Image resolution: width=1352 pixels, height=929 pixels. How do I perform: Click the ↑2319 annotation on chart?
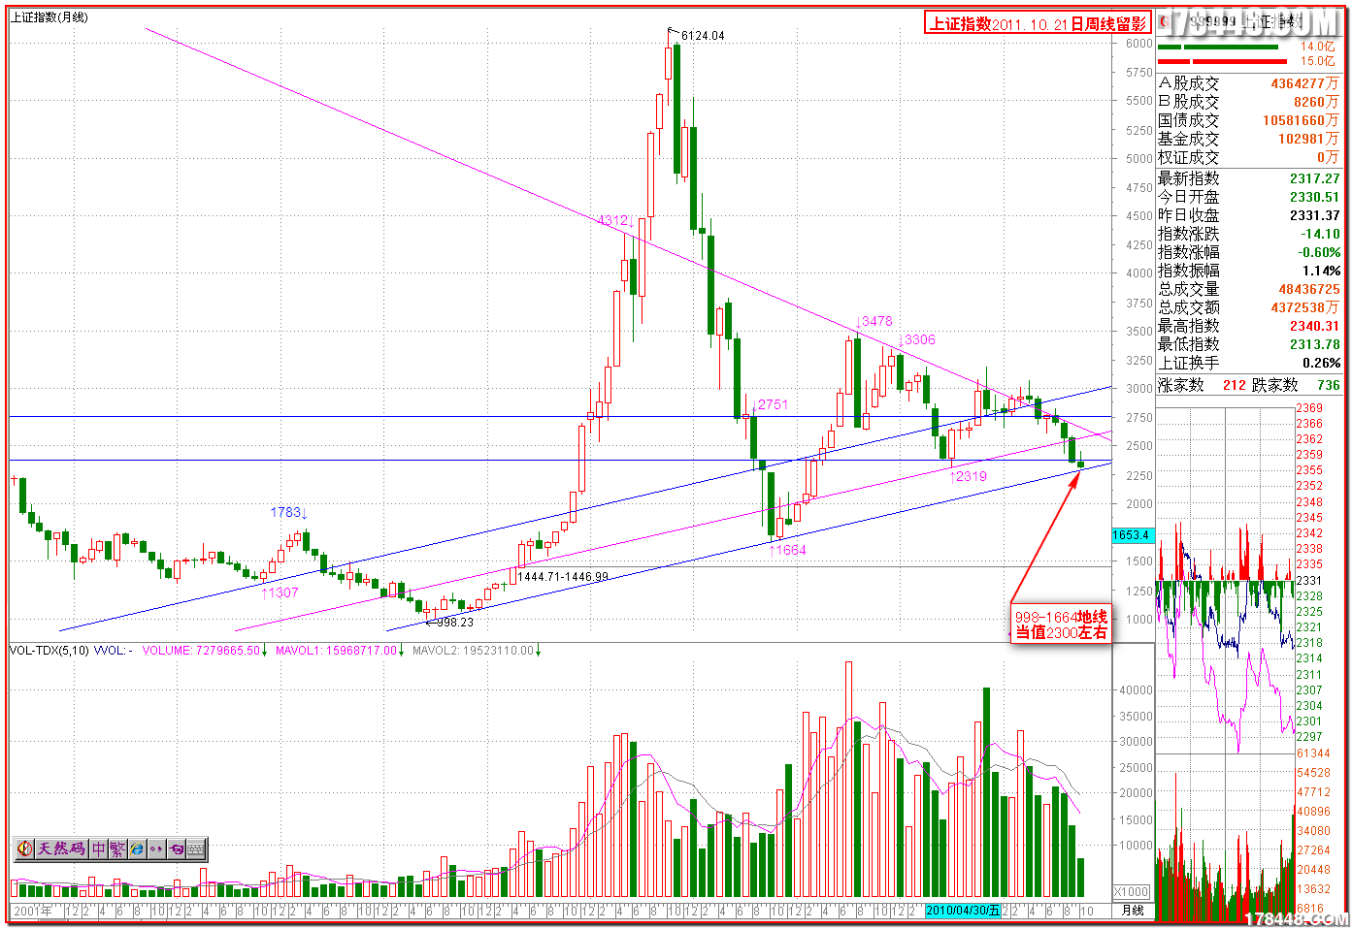[x=968, y=476]
